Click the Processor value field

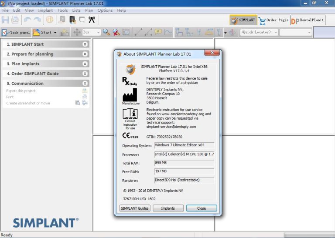tap(184, 154)
